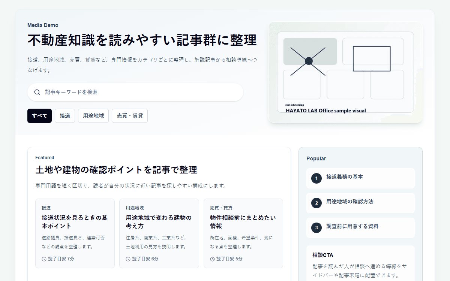Click the number 3 rank badge
The width and height of the screenshot is (450, 281).
[x=316, y=228]
